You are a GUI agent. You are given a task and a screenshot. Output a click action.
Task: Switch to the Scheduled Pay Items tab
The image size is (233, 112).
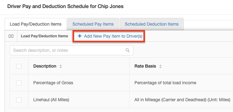(x=93, y=24)
